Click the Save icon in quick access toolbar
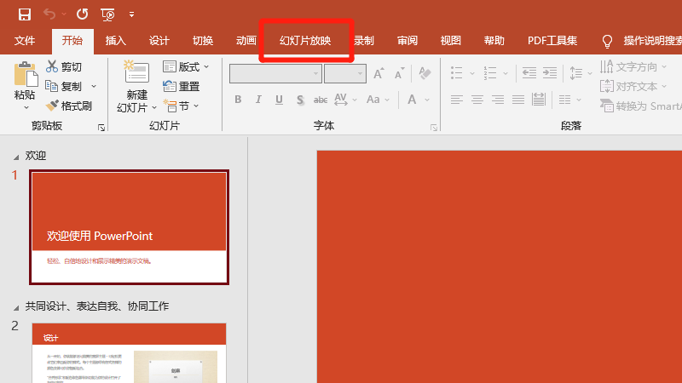Image resolution: width=682 pixels, height=383 pixels. click(25, 14)
